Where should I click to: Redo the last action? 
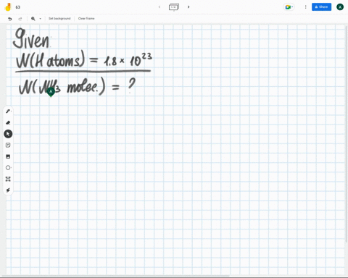(x=20, y=19)
